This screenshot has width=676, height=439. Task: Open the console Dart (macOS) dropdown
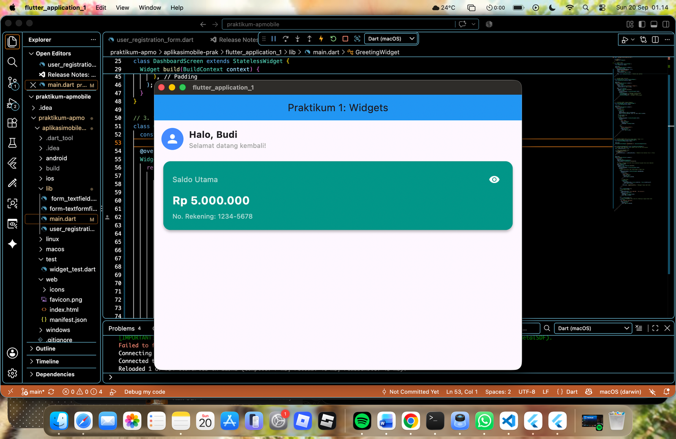pos(593,328)
